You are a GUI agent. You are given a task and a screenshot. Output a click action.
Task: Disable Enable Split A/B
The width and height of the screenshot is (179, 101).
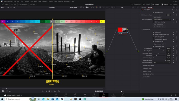(x=154, y=46)
